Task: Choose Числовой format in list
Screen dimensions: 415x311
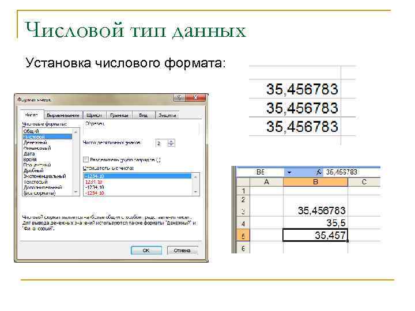Action: pyautogui.click(x=47, y=136)
